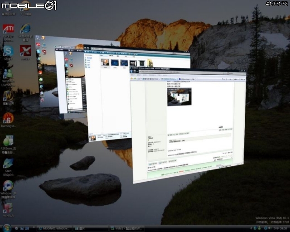Expand the Quick Launch overflow chevron

coord(34,227)
